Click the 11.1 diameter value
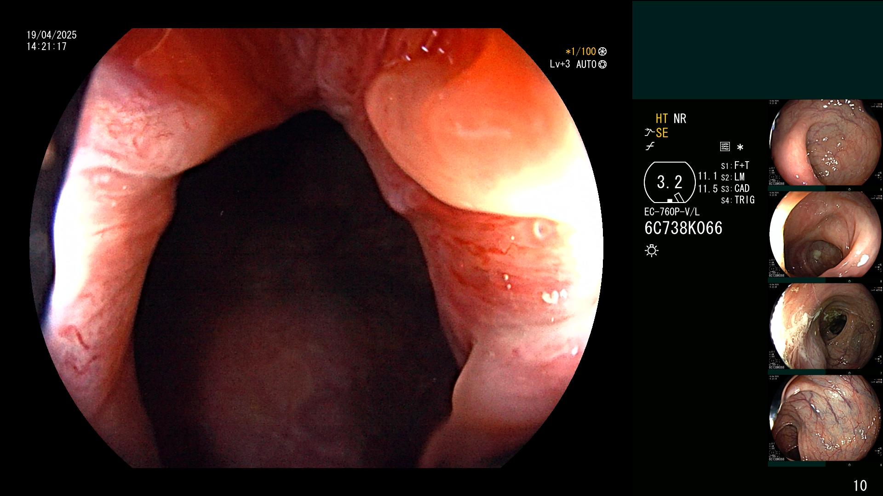 tap(707, 176)
